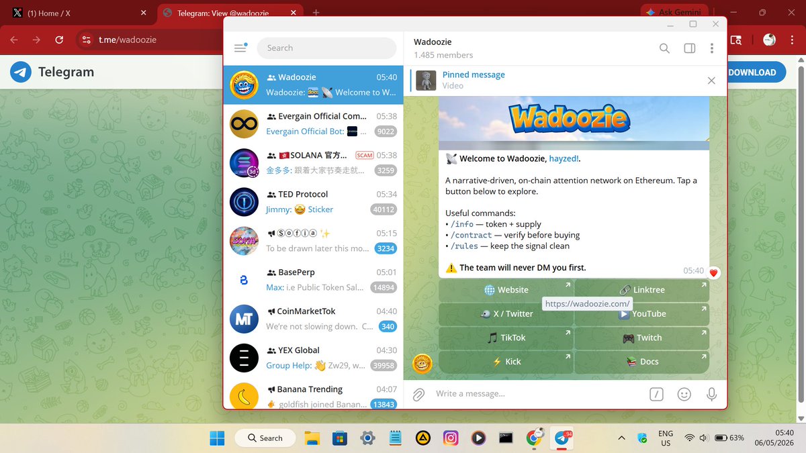The image size is (806, 453).
Task: Click the hayzed! mention in welcome message
Action: (564, 159)
